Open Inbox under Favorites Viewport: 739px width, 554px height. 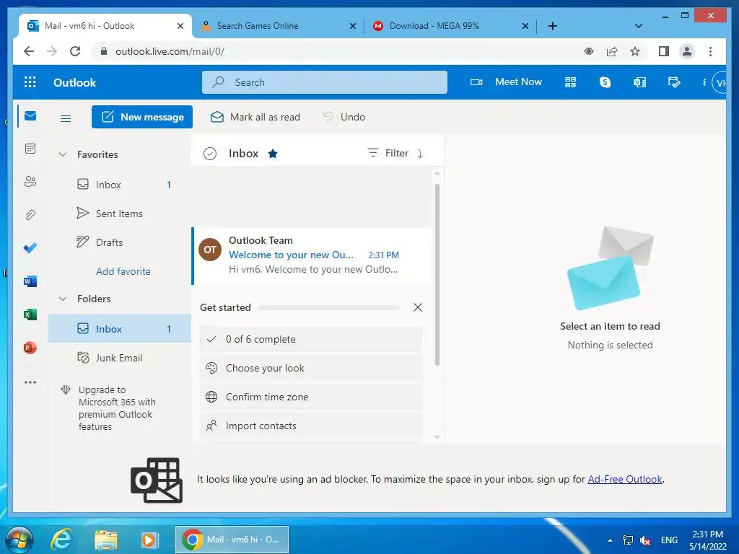[119, 185]
